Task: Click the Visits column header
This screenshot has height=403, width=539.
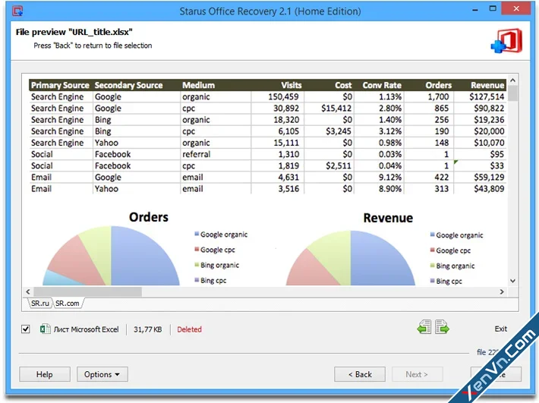Action: (292, 85)
